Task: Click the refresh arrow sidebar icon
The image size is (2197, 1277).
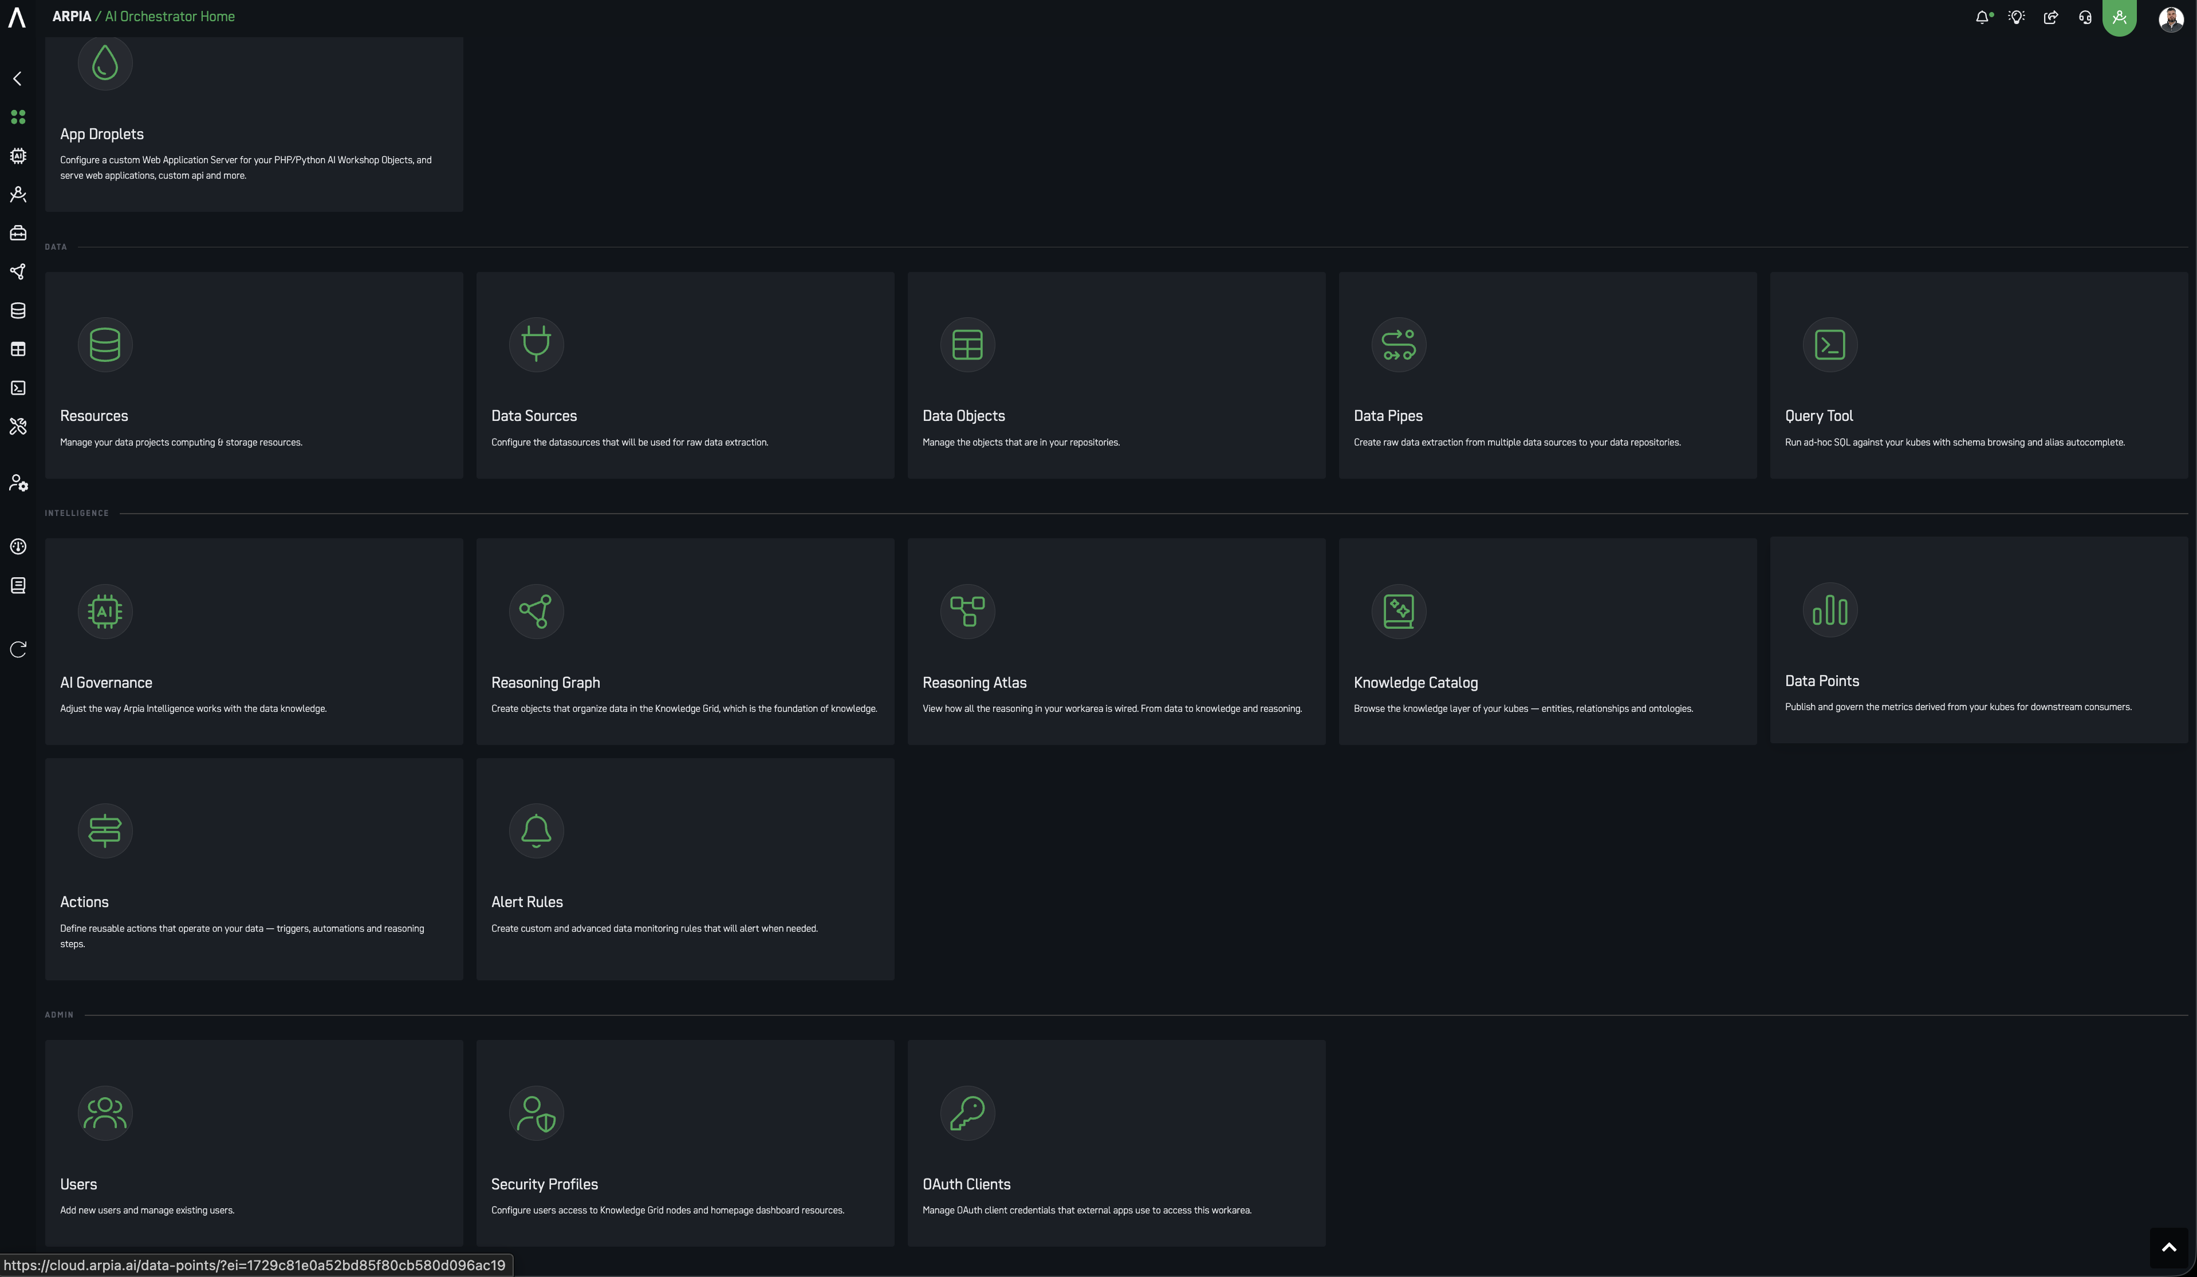Action: [17, 649]
